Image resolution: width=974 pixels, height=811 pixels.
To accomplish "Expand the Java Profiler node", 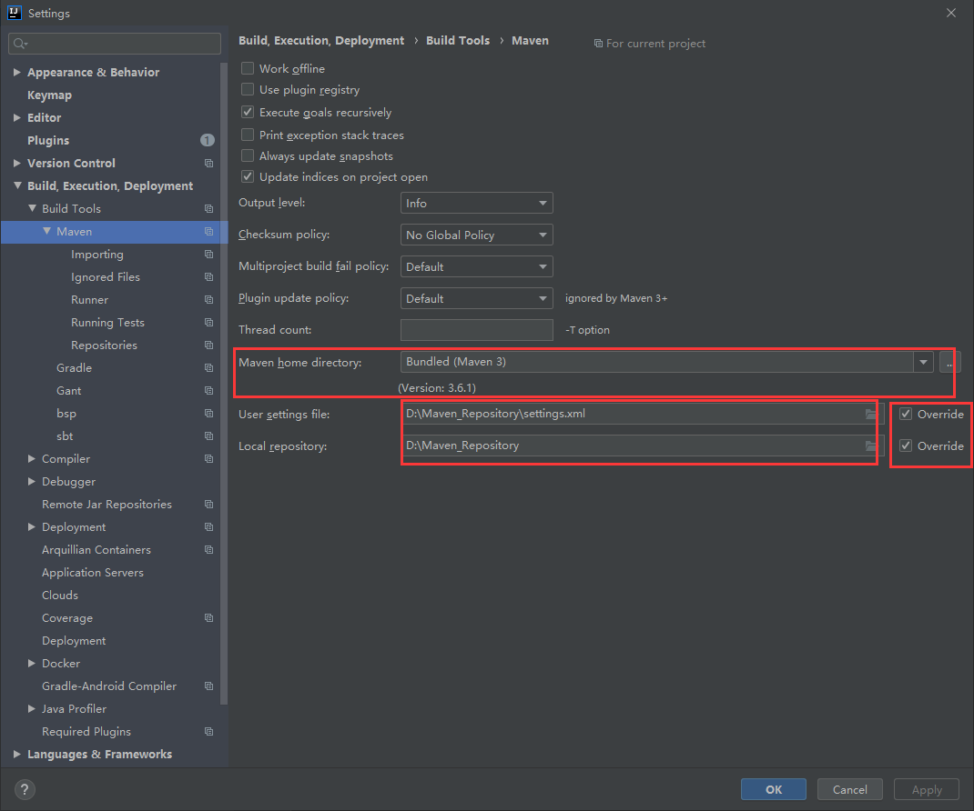I will coord(31,708).
